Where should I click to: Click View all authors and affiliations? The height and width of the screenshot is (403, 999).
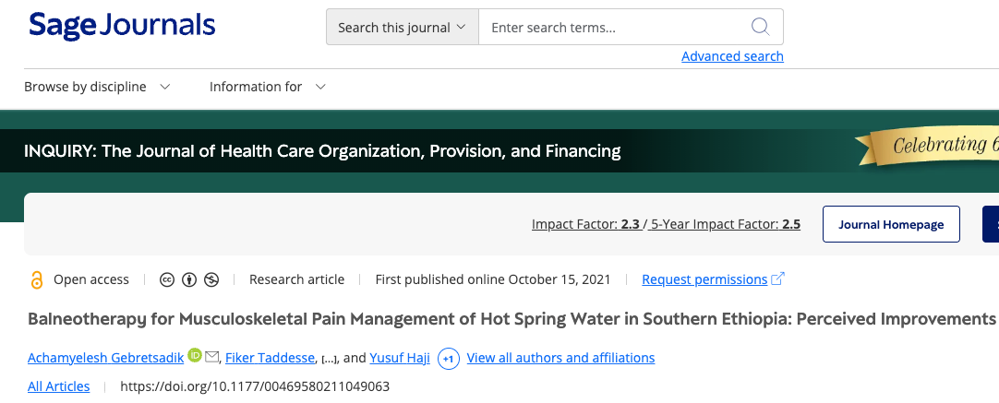pos(560,358)
